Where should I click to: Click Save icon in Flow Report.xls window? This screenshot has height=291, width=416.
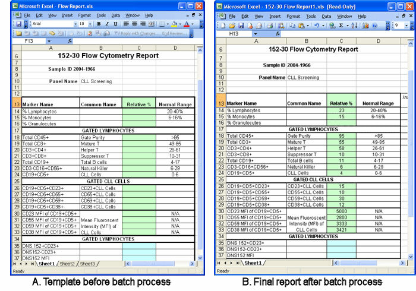19,24
